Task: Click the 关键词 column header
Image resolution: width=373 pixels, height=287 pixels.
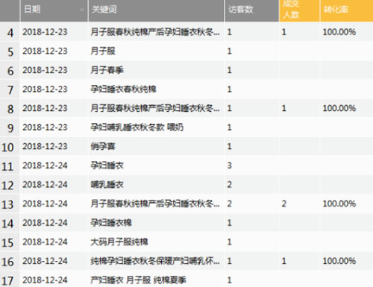Action: (x=156, y=10)
